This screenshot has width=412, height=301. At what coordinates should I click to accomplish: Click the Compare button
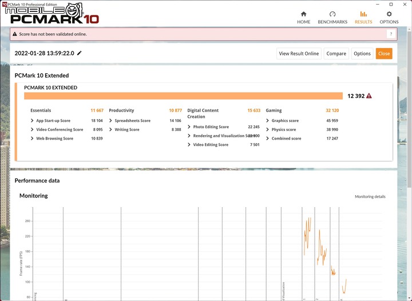(336, 54)
